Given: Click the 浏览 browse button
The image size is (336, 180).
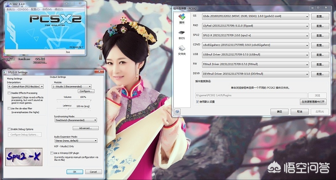Looking at the screenshot, I should tap(318, 95).
